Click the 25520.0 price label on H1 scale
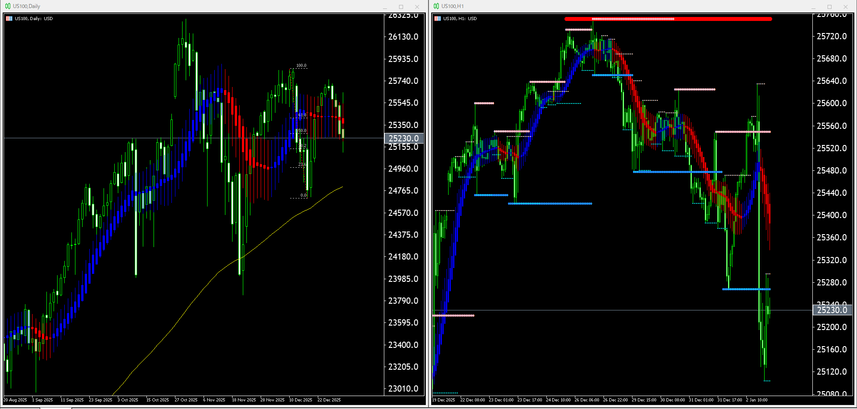 [832, 148]
